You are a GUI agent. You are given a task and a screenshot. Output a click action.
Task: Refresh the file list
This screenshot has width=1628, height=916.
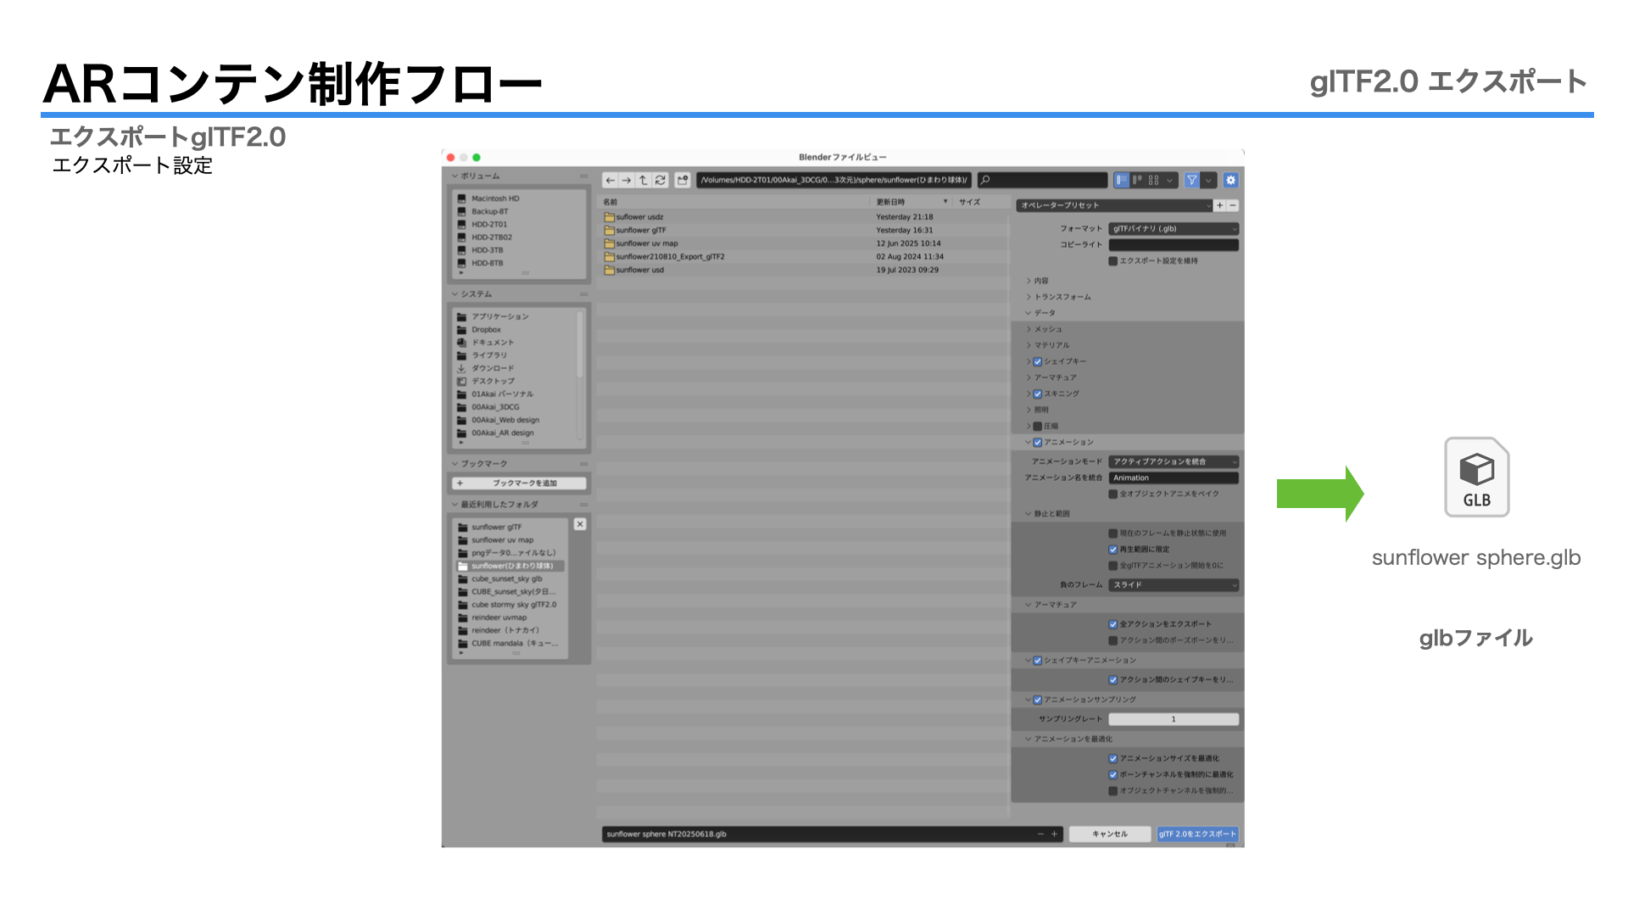pos(660,180)
